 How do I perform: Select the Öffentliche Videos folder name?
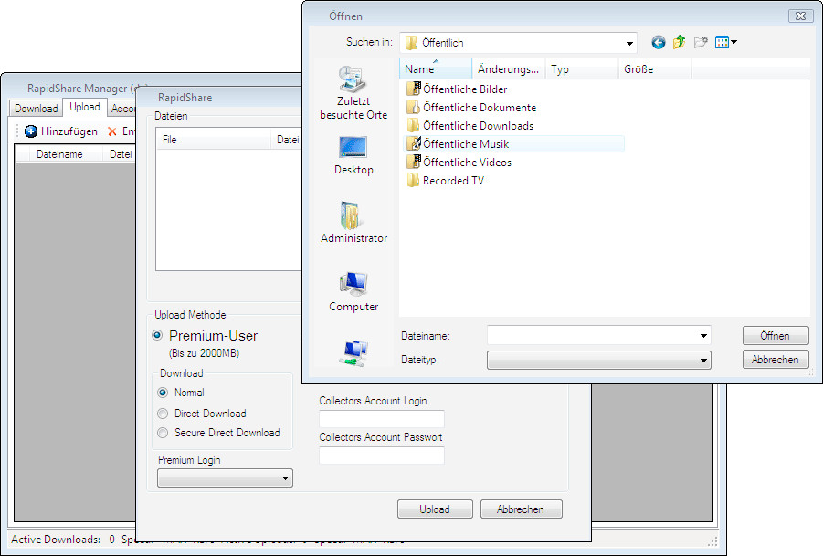[x=467, y=163]
